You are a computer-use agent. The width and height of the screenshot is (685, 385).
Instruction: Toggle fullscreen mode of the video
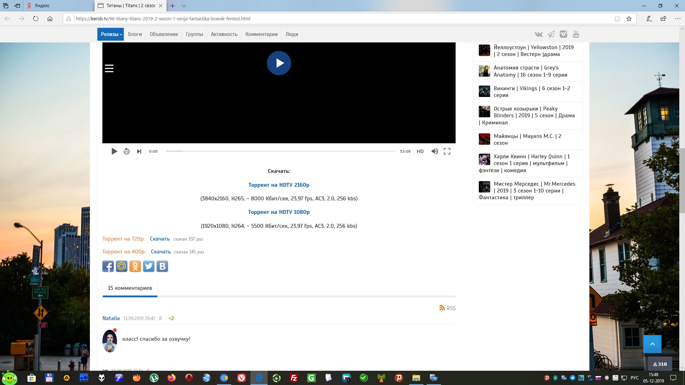tap(447, 152)
